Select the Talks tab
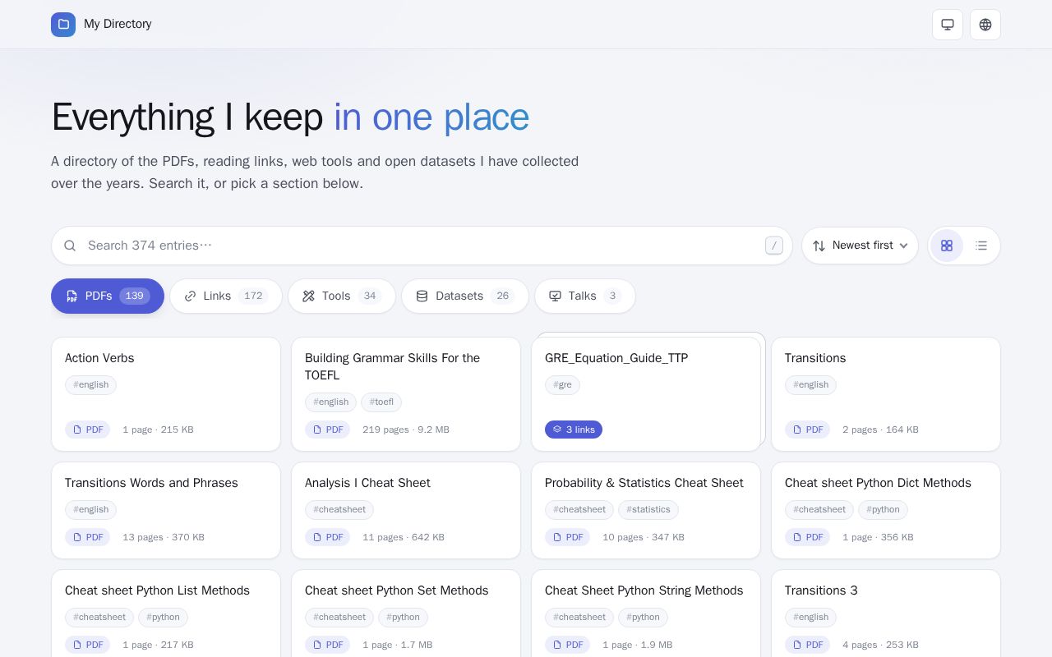Viewport: 1052px width, 657px height. (x=585, y=296)
